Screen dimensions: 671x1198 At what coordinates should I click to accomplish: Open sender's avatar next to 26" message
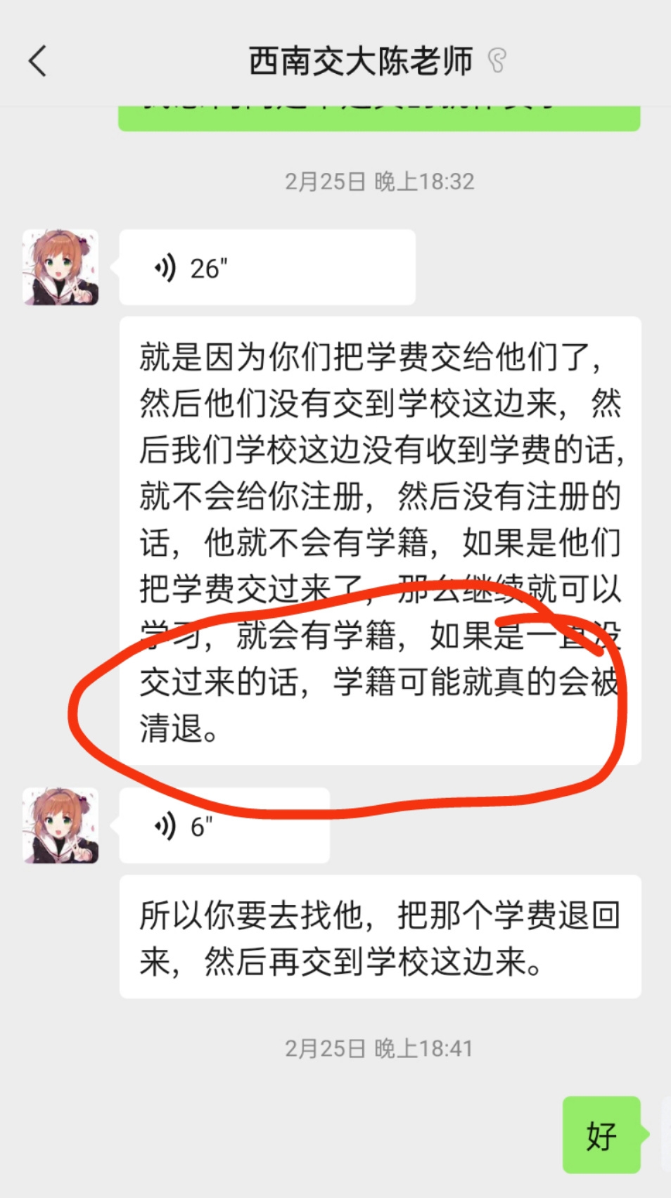pyautogui.click(x=60, y=267)
